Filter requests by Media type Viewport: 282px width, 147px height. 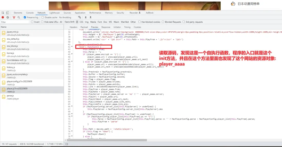[93, 22]
